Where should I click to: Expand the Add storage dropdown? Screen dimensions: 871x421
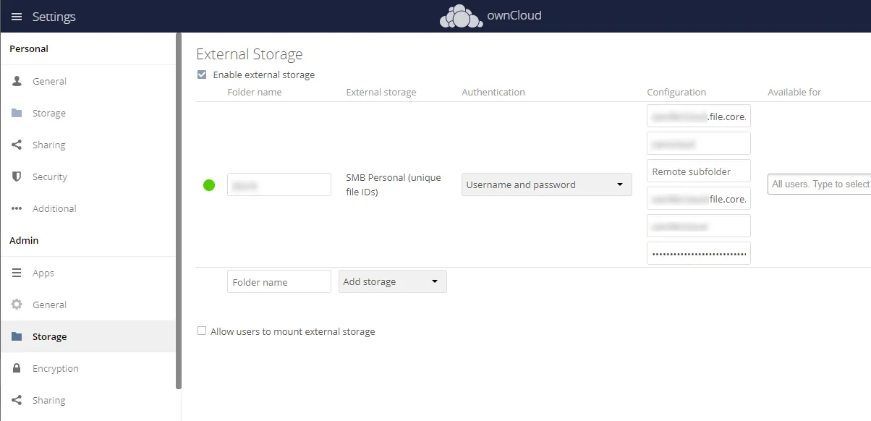[392, 281]
